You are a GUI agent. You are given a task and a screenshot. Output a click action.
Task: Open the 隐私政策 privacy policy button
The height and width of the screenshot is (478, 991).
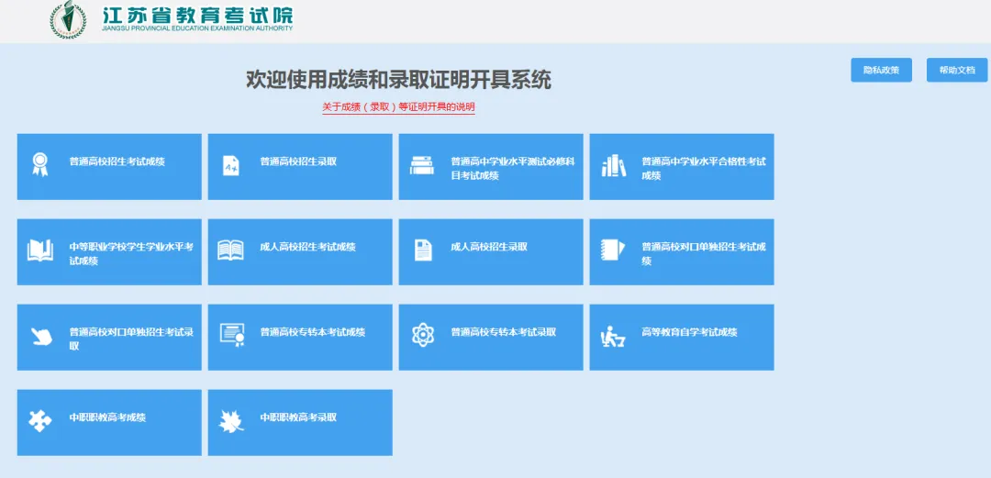click(881, 71)
